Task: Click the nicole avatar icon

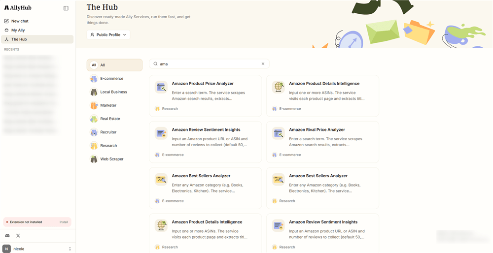Action: click(x=6, y=249)
